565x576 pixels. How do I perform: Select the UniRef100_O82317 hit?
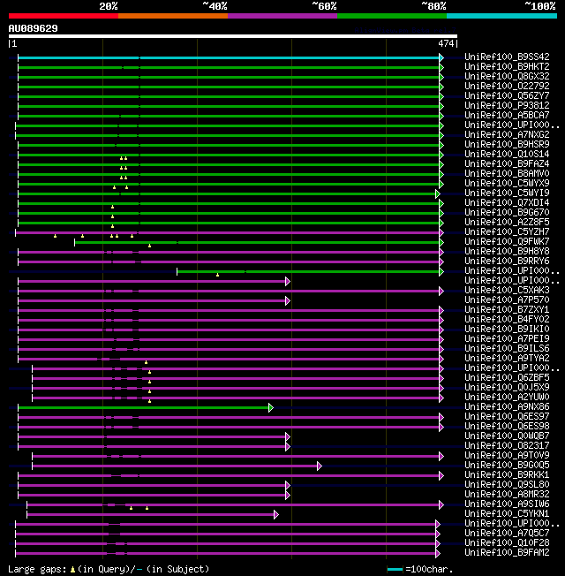click(507, 446)
